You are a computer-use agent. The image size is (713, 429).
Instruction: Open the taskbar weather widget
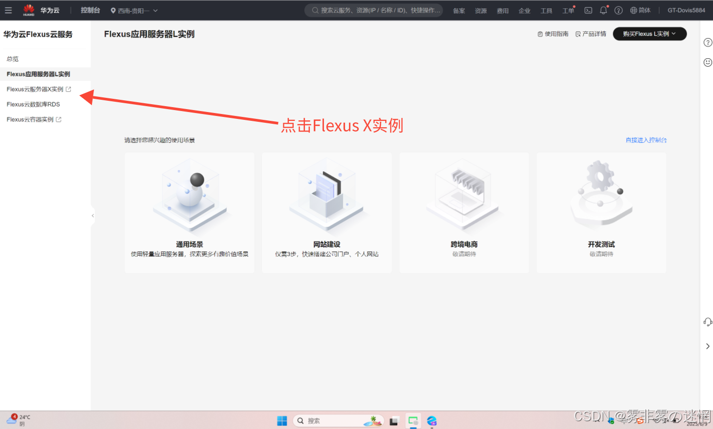pyautogui.click(x=18, y=420)
